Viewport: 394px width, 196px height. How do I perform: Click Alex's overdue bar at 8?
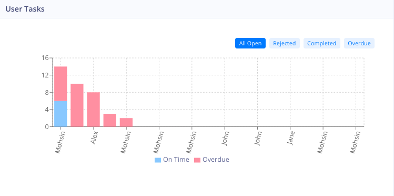(x=94, y=110)
